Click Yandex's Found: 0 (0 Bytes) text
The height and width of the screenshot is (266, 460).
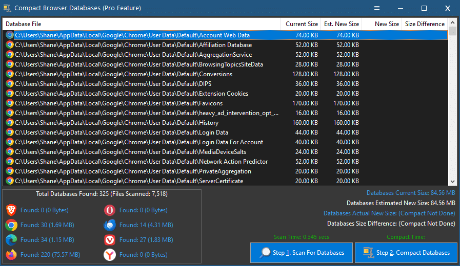(144, 255)
